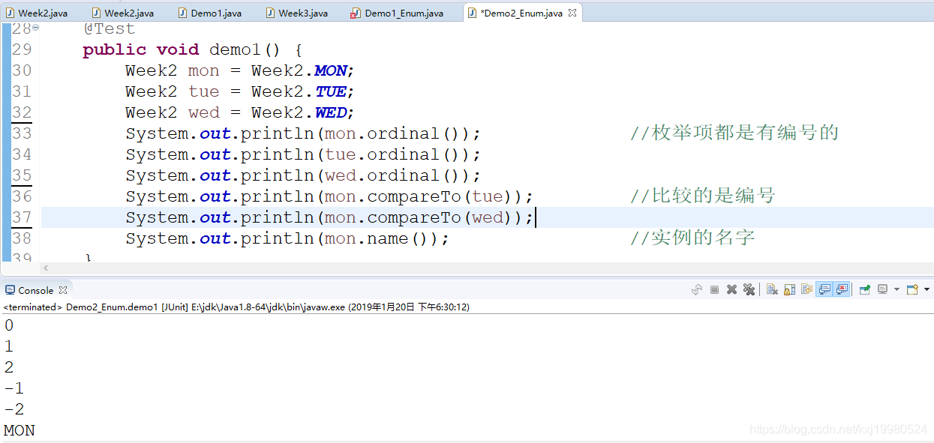This screenshot has height=443, width=934.
Task: Click the comment '//枚举项都是有编号的'
Action: (x=734, y=133)
